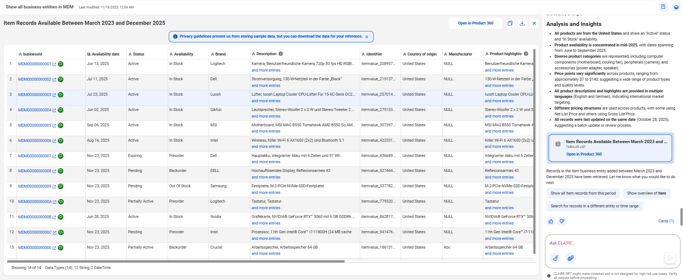Screen dimensions: 683x280
Task: Expand 'and more entries' in Stromversorgung description
Action: click(x=266, y=86)
